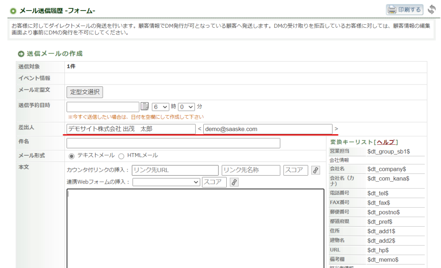This screenshot has width=441, height=268.
Task: Open the minute dropdown showing 0
Action: [186, 106]
